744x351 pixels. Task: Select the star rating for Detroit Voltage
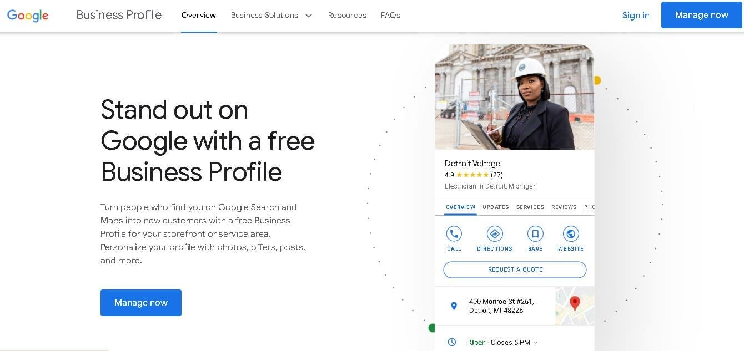tap(471, 175)
